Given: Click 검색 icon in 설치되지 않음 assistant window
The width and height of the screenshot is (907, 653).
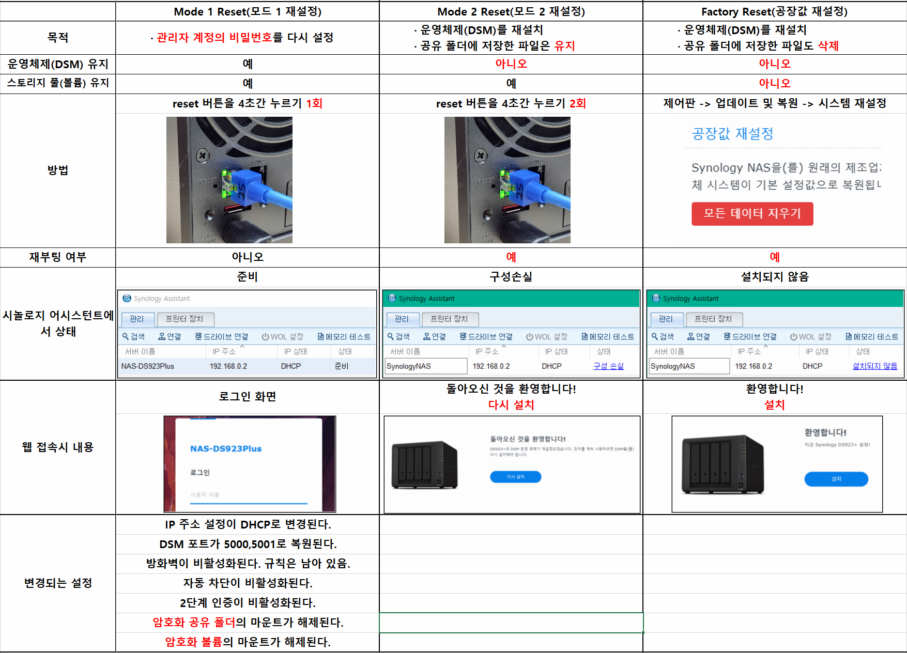Looking at the screenshot, I should pos(655,336).
